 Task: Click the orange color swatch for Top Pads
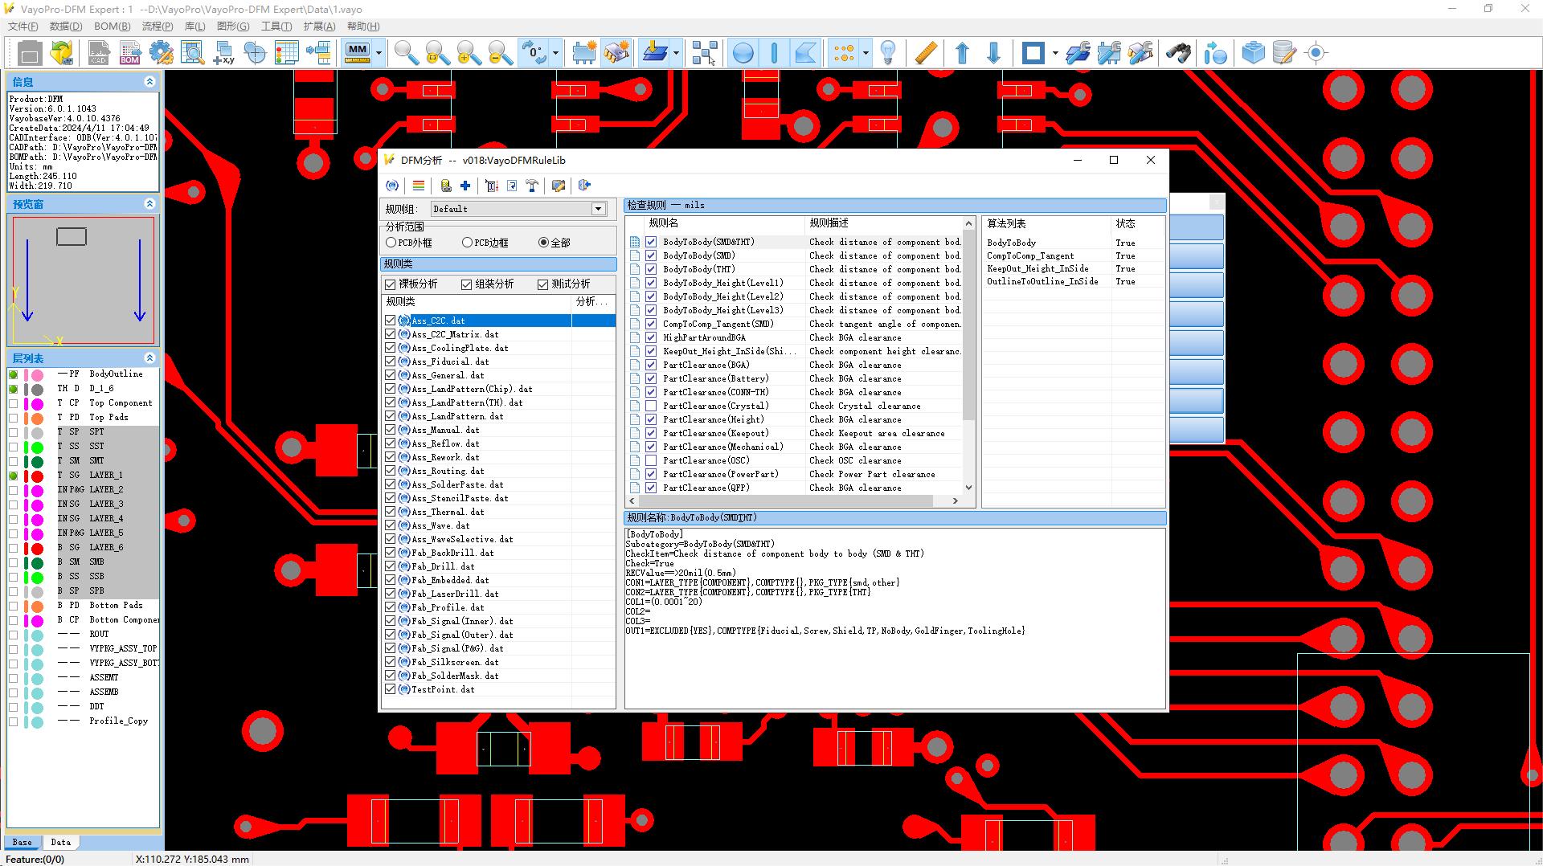point(37,418)
